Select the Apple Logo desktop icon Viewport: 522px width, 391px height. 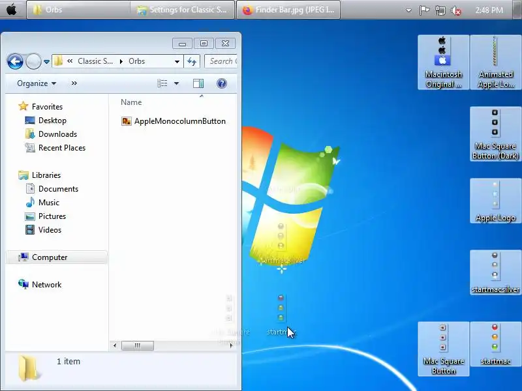495,201
